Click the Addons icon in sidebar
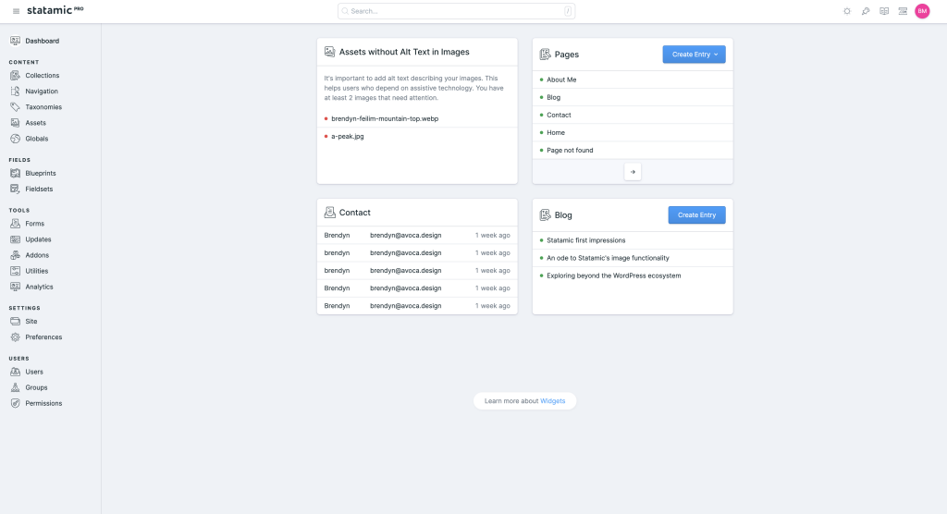This screenshot has width=947, height=514. tap(16, 255)
